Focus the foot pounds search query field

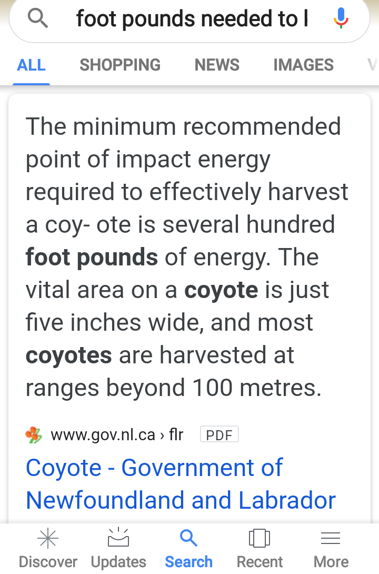pyautogui.click(x=192, y=18)
